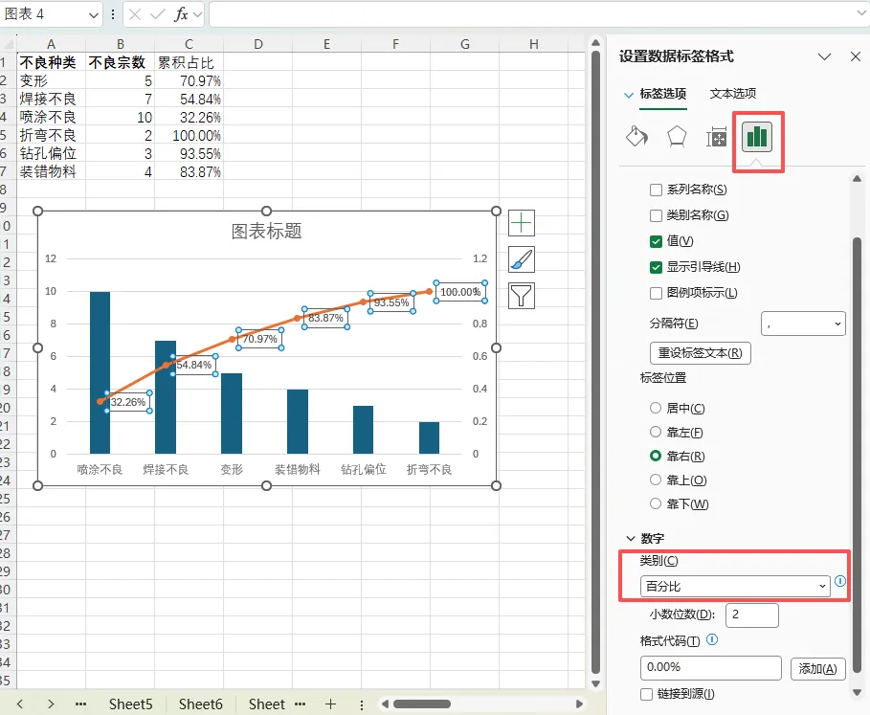Click the 图表标题 chart title
870x715 pixels.
(266, 231)
